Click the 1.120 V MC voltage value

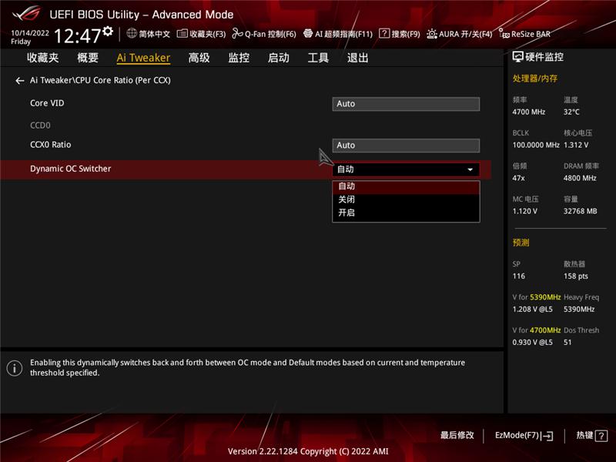(x=525, y=211)
